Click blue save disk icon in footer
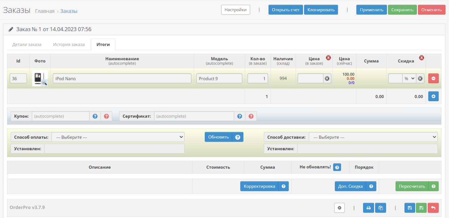Viewport: 449px width, 218px height. tap(410, 208)
